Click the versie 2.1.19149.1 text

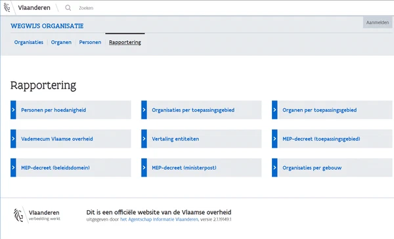(x=216, y=219)
